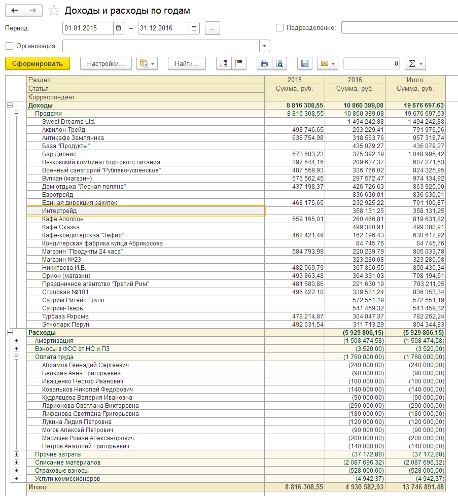Open calendar for end date 31.12.2016

[194, 28]
